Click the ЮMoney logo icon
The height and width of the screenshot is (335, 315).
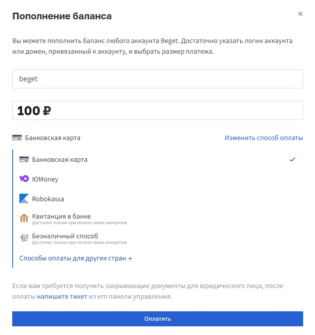pyautogui.click(x=24, y=179)
